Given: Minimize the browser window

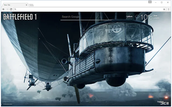Looking at the screenshot, I should pyautogui.click(x=156, y=2).
